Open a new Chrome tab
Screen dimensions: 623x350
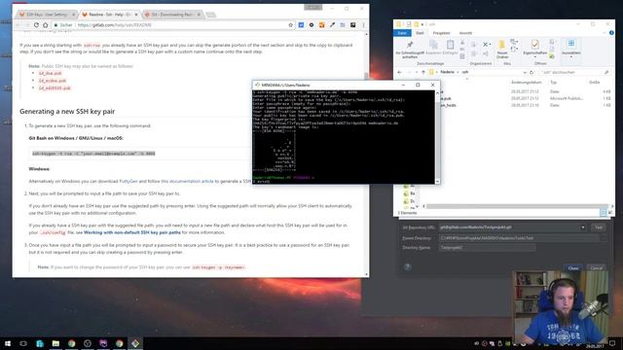coord(210,15)
